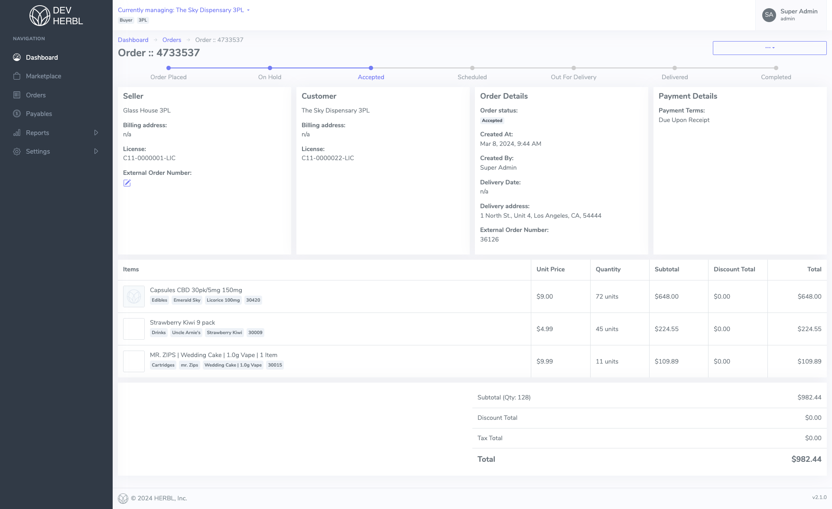The width and height of the screenshot is (832, 509).
Task: Click the 30420 SKU tag
Action: [253, 300]
